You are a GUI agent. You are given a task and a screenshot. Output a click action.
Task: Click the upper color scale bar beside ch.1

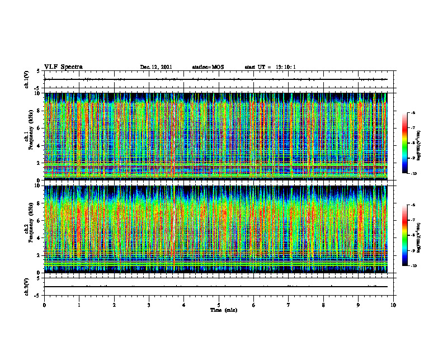[x=404, y=143]
